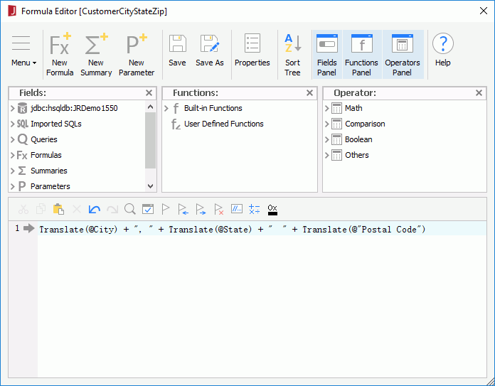495x386 pixels.
Task: Click the Delete X icon
Action: pyautogui.click(x=76, y=209)
